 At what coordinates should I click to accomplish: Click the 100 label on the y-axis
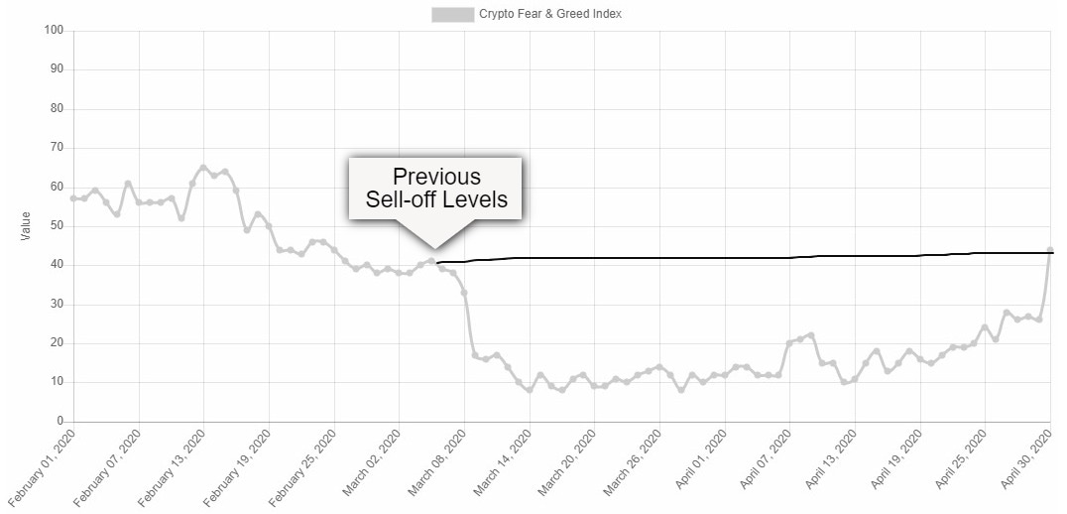(55, 31)
